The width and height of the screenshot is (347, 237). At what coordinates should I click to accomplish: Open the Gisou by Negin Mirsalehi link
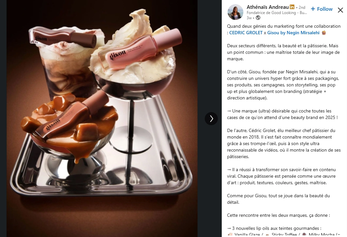pyautogui.click(x=293, y=33)
